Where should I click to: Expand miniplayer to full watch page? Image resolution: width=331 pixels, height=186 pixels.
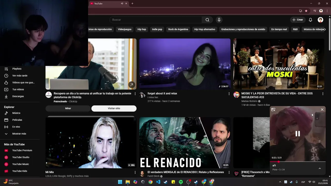pyautogui.click(x=273, y=110)
